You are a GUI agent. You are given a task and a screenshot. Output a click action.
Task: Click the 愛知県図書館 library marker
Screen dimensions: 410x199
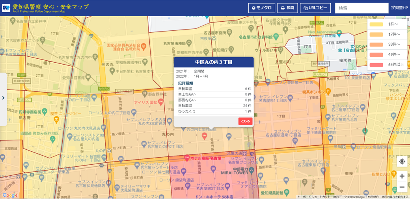pyautogui.click(x=88, y=77)
